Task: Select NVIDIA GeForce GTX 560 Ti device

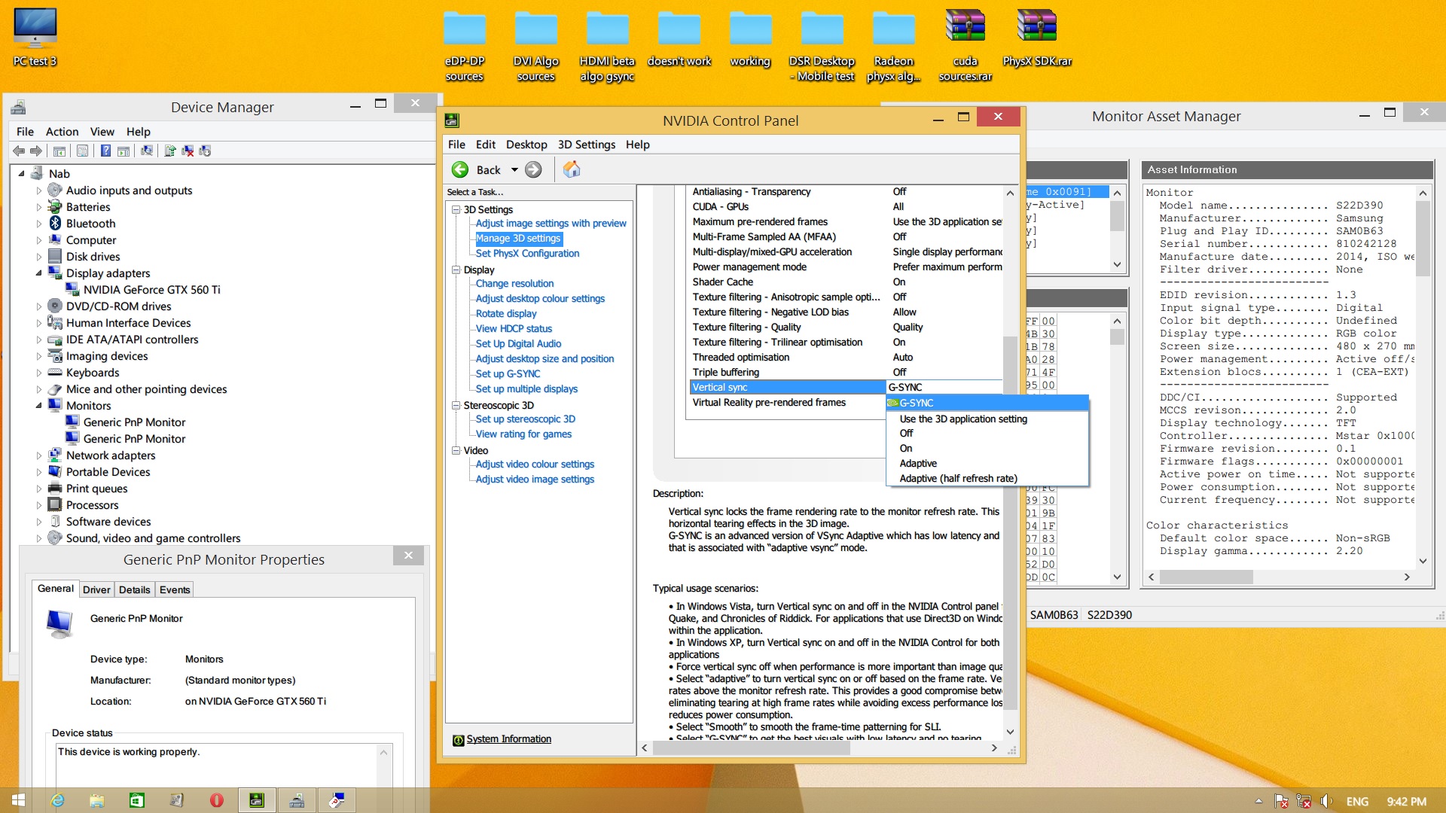Action: pos(151,290)
